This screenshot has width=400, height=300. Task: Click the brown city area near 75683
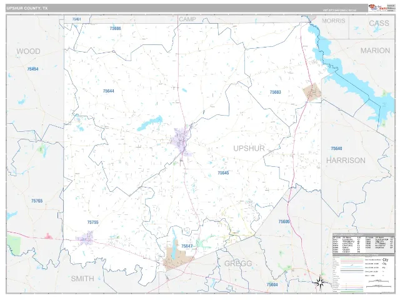(312, 92)
